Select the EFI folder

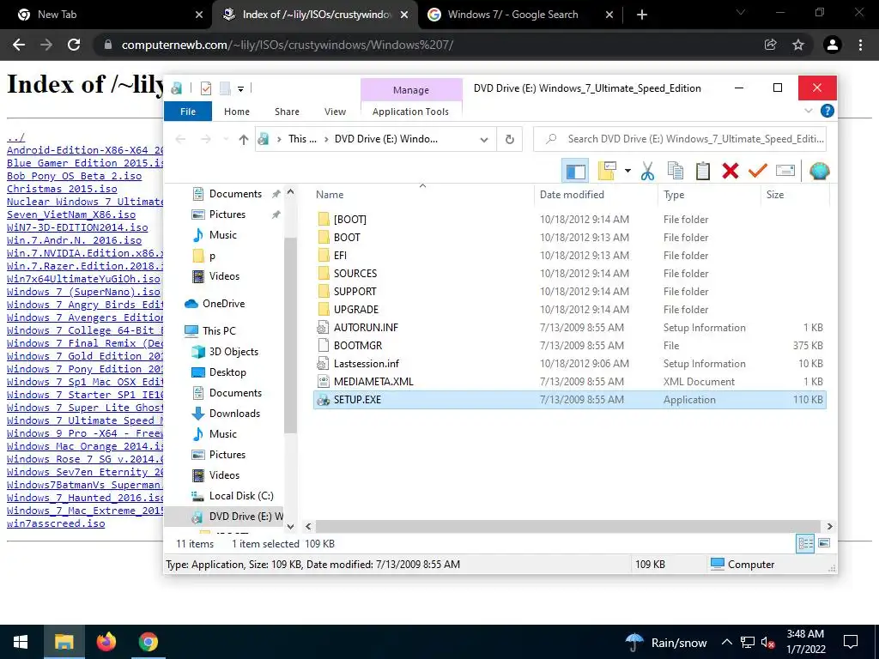coord(340,256)
